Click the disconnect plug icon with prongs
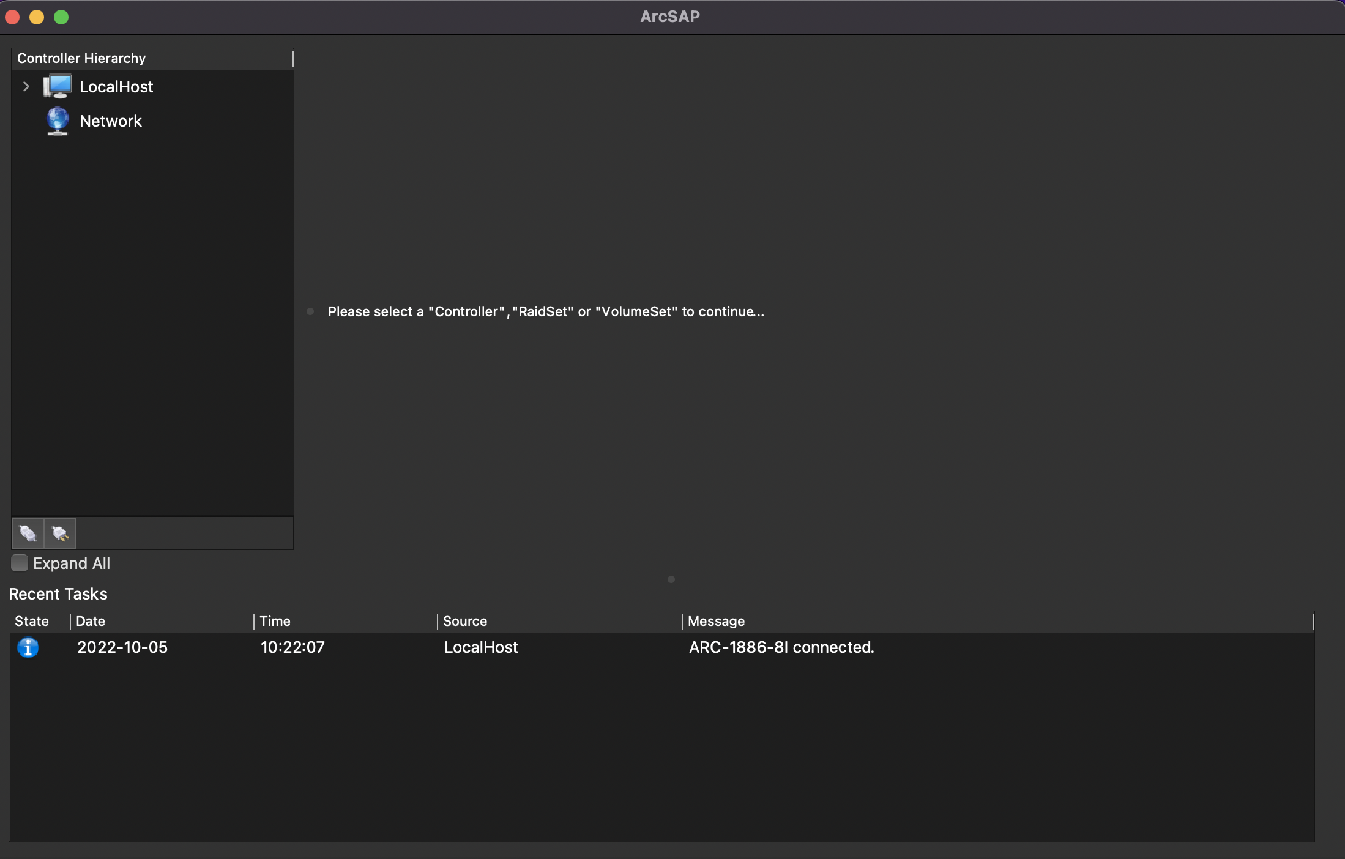 pyautogui.click(x=60, y=534)
